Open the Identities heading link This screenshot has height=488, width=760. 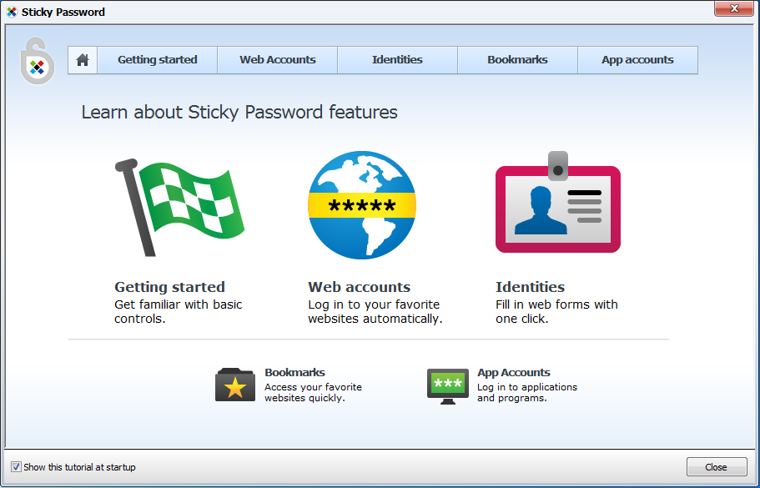530,287
